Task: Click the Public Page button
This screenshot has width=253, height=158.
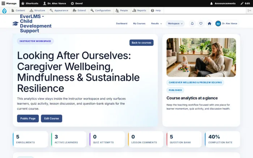Action: click(28, 118)
